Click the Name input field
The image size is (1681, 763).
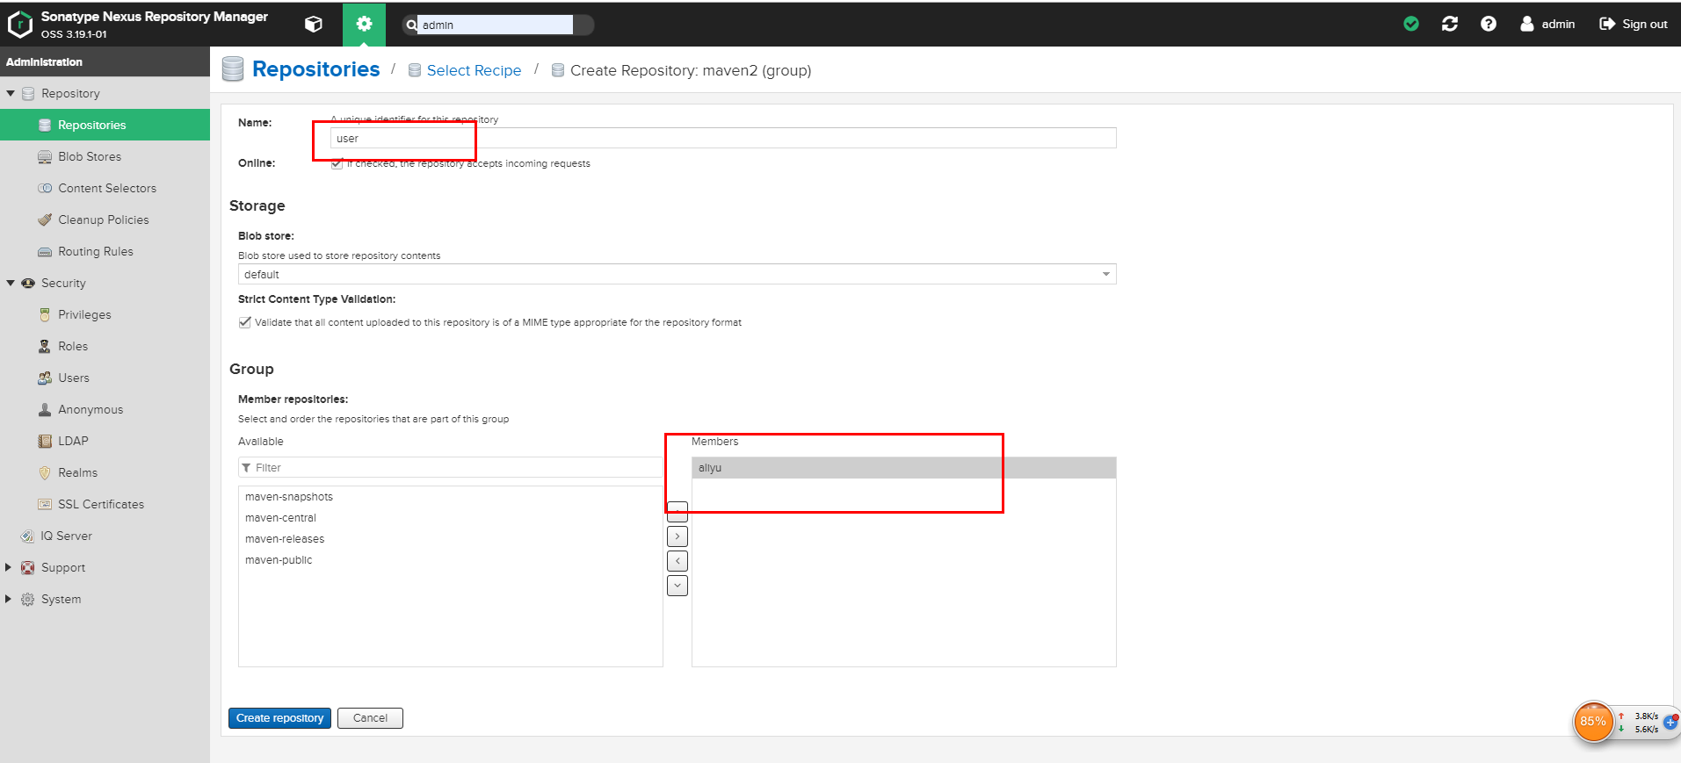[723, 138]
